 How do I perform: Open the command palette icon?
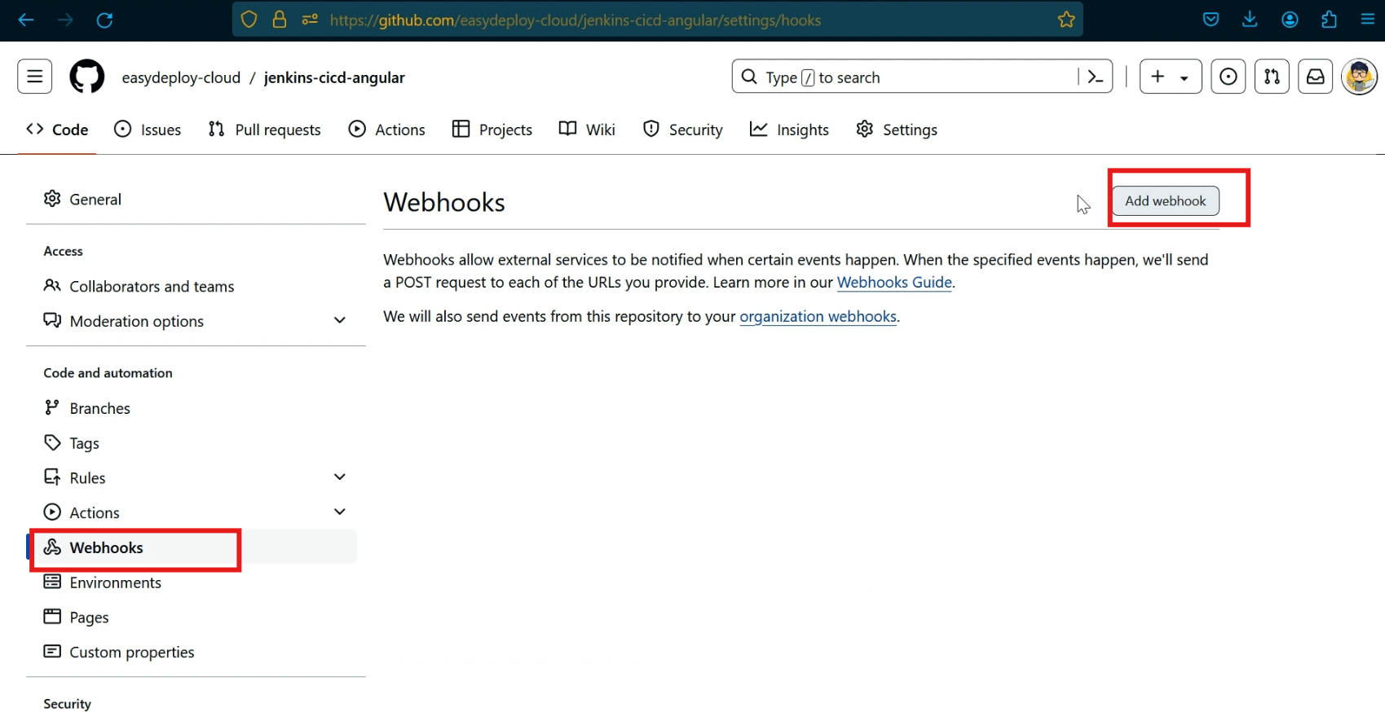pos(1096,77)
